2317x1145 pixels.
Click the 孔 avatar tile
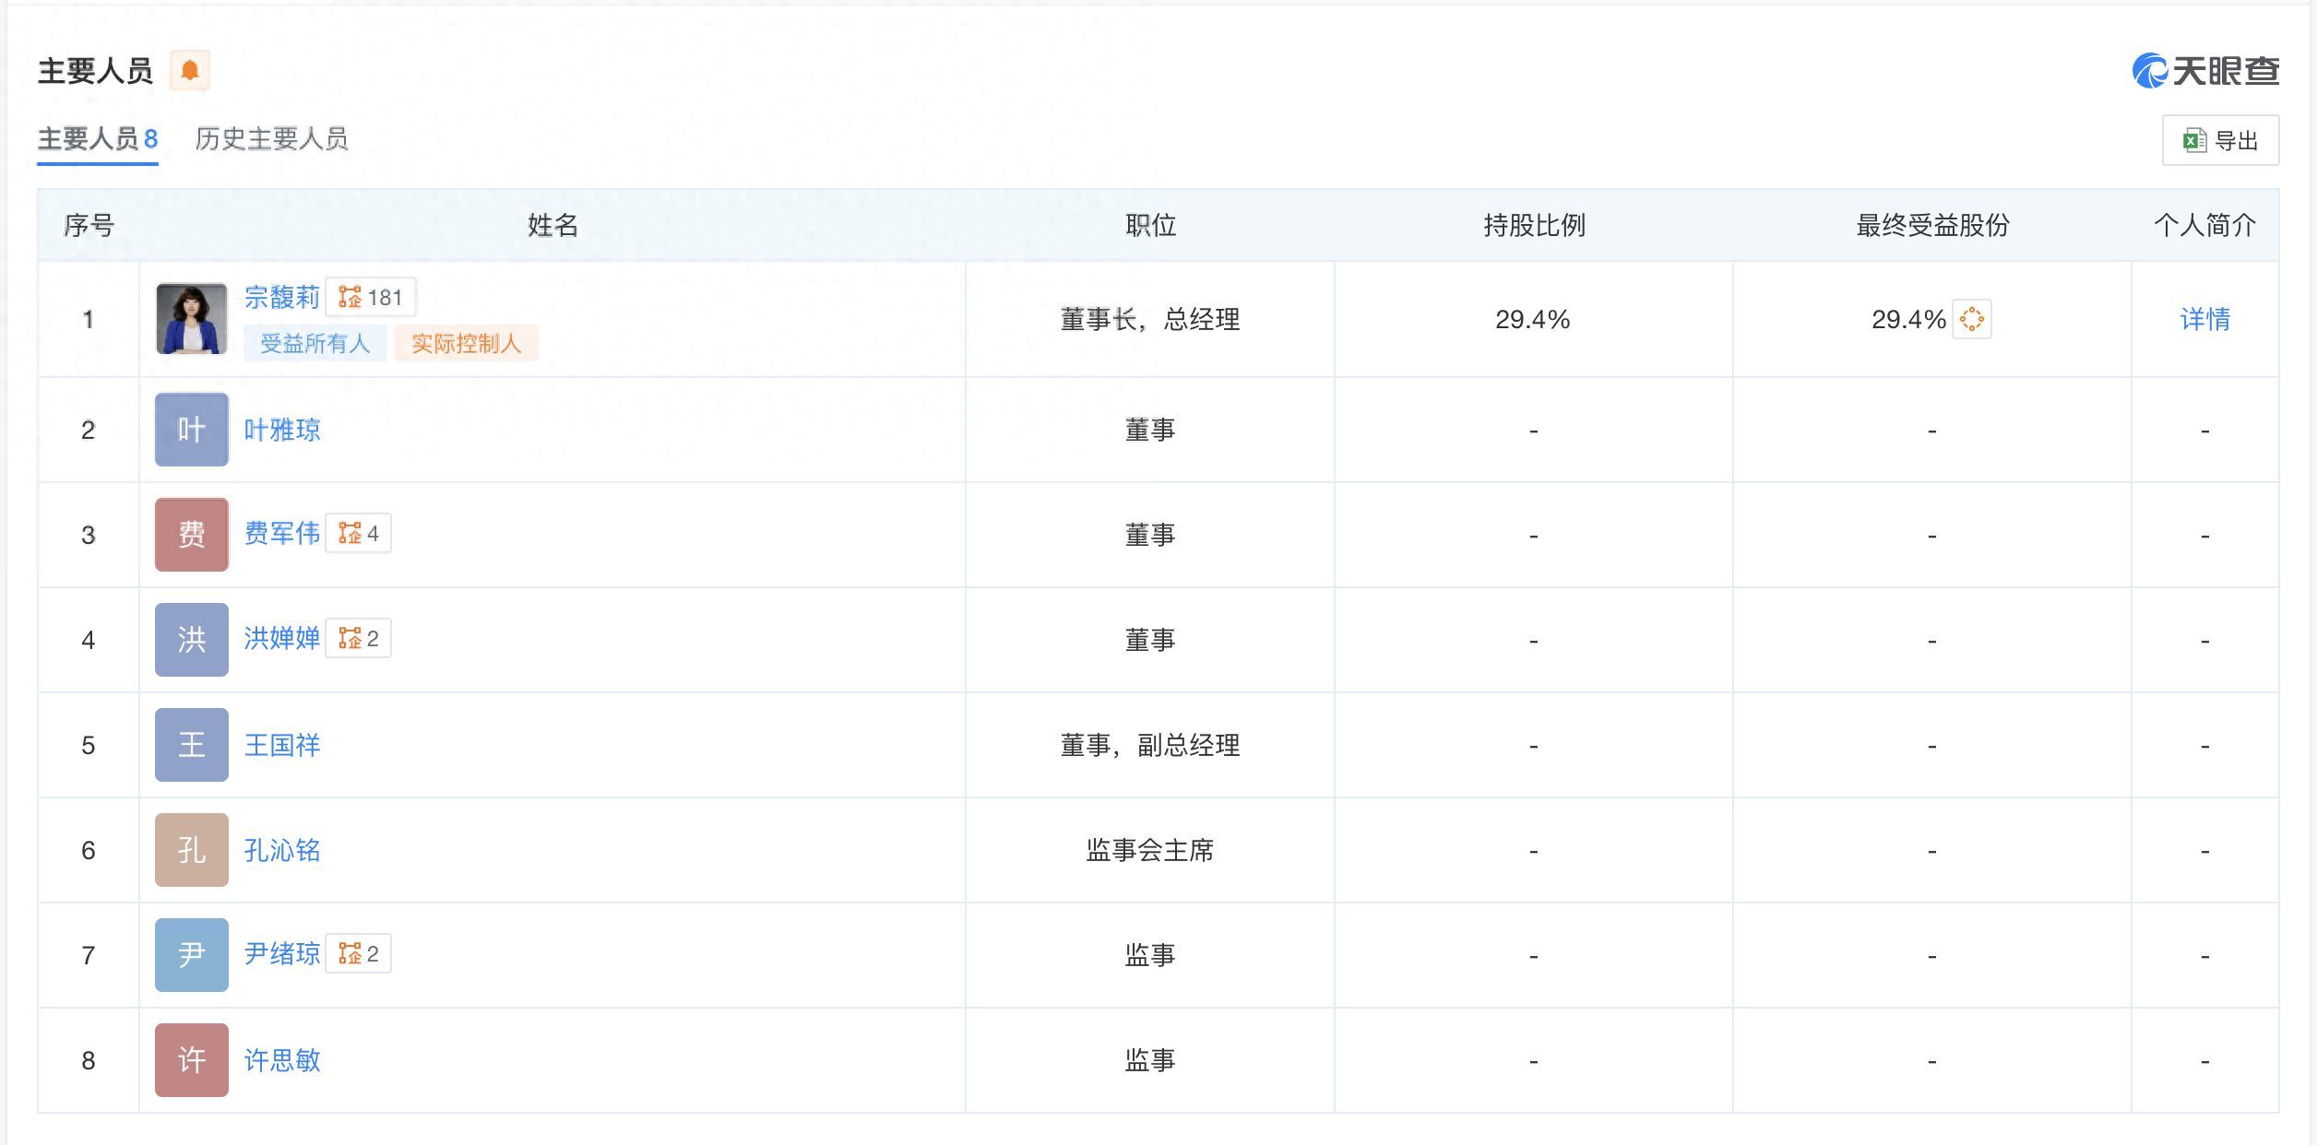[x=192, y=850]
